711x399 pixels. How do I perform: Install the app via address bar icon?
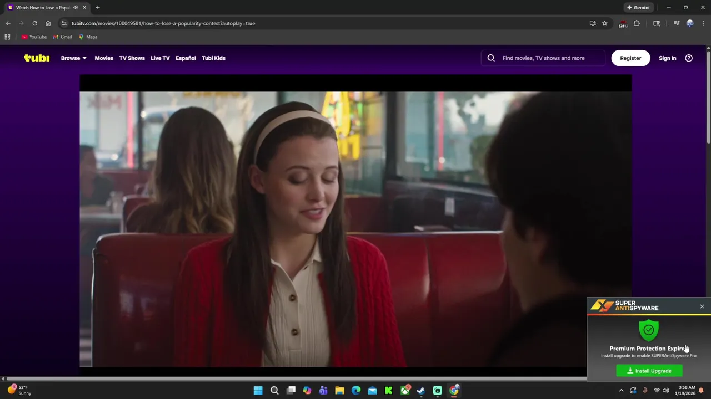[593, 23]
